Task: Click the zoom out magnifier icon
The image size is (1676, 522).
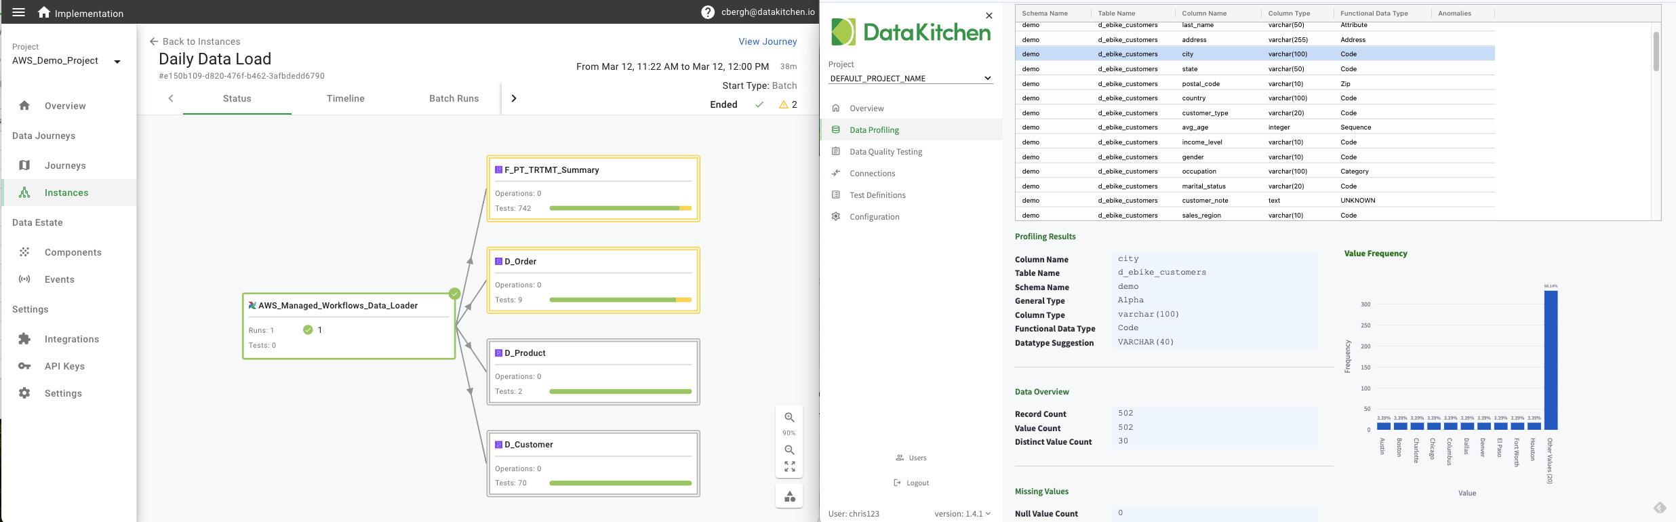Action: point(789,450)
